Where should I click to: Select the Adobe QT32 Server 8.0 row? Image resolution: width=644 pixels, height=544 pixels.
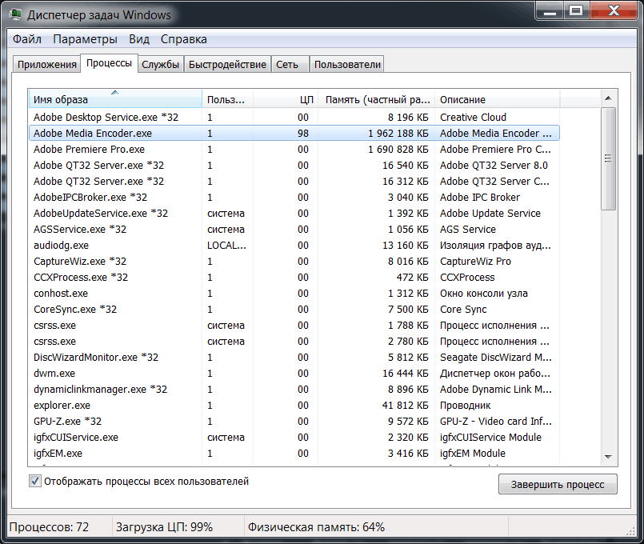pyautogui.click(x=294, y=165)
